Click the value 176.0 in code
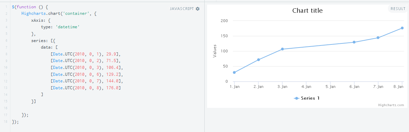This screenshot has height=132, width=409. [113, 88]
